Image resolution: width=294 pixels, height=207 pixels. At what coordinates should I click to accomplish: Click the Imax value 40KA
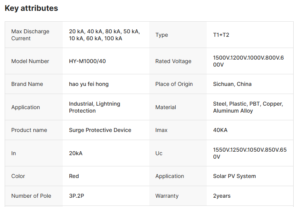pos(220,130)
